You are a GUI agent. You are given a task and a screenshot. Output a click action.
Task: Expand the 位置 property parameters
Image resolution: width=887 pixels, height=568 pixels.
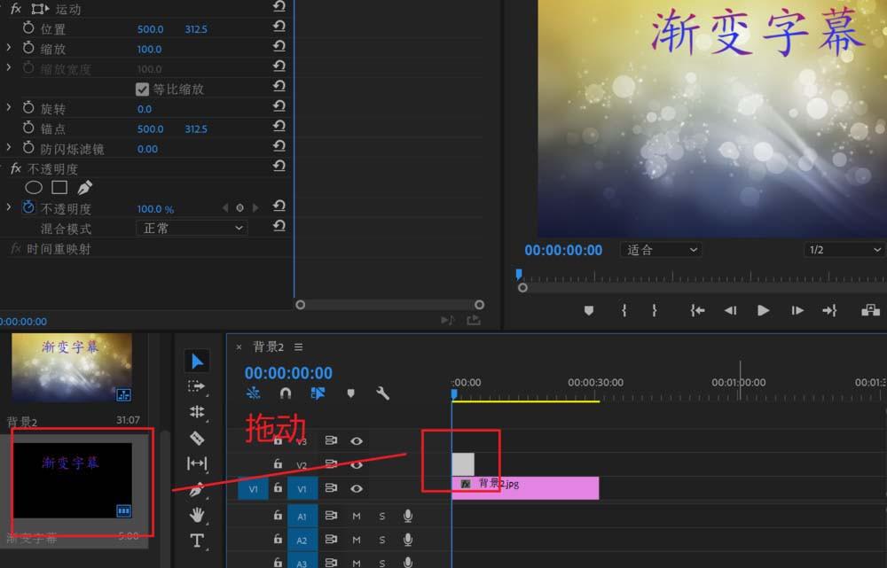point(7,28)
